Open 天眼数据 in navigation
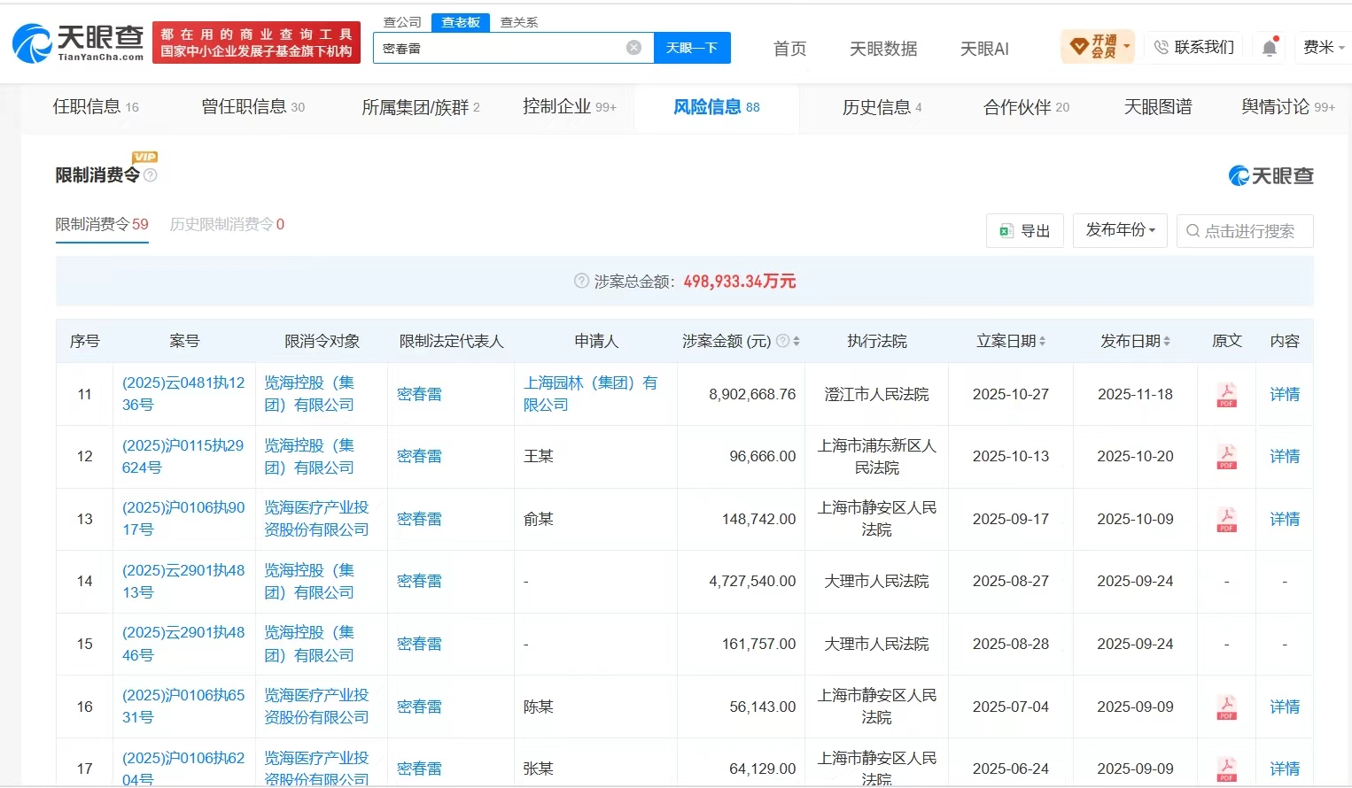 click(x=883, y=49)
